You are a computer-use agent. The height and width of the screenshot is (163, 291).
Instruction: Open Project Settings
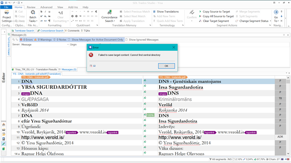tap(6, 16)
